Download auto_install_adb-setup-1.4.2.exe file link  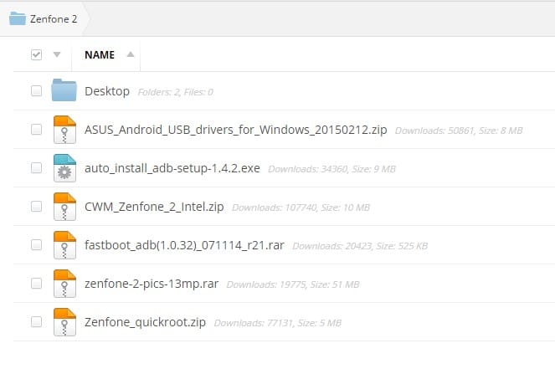coord(172,168)
